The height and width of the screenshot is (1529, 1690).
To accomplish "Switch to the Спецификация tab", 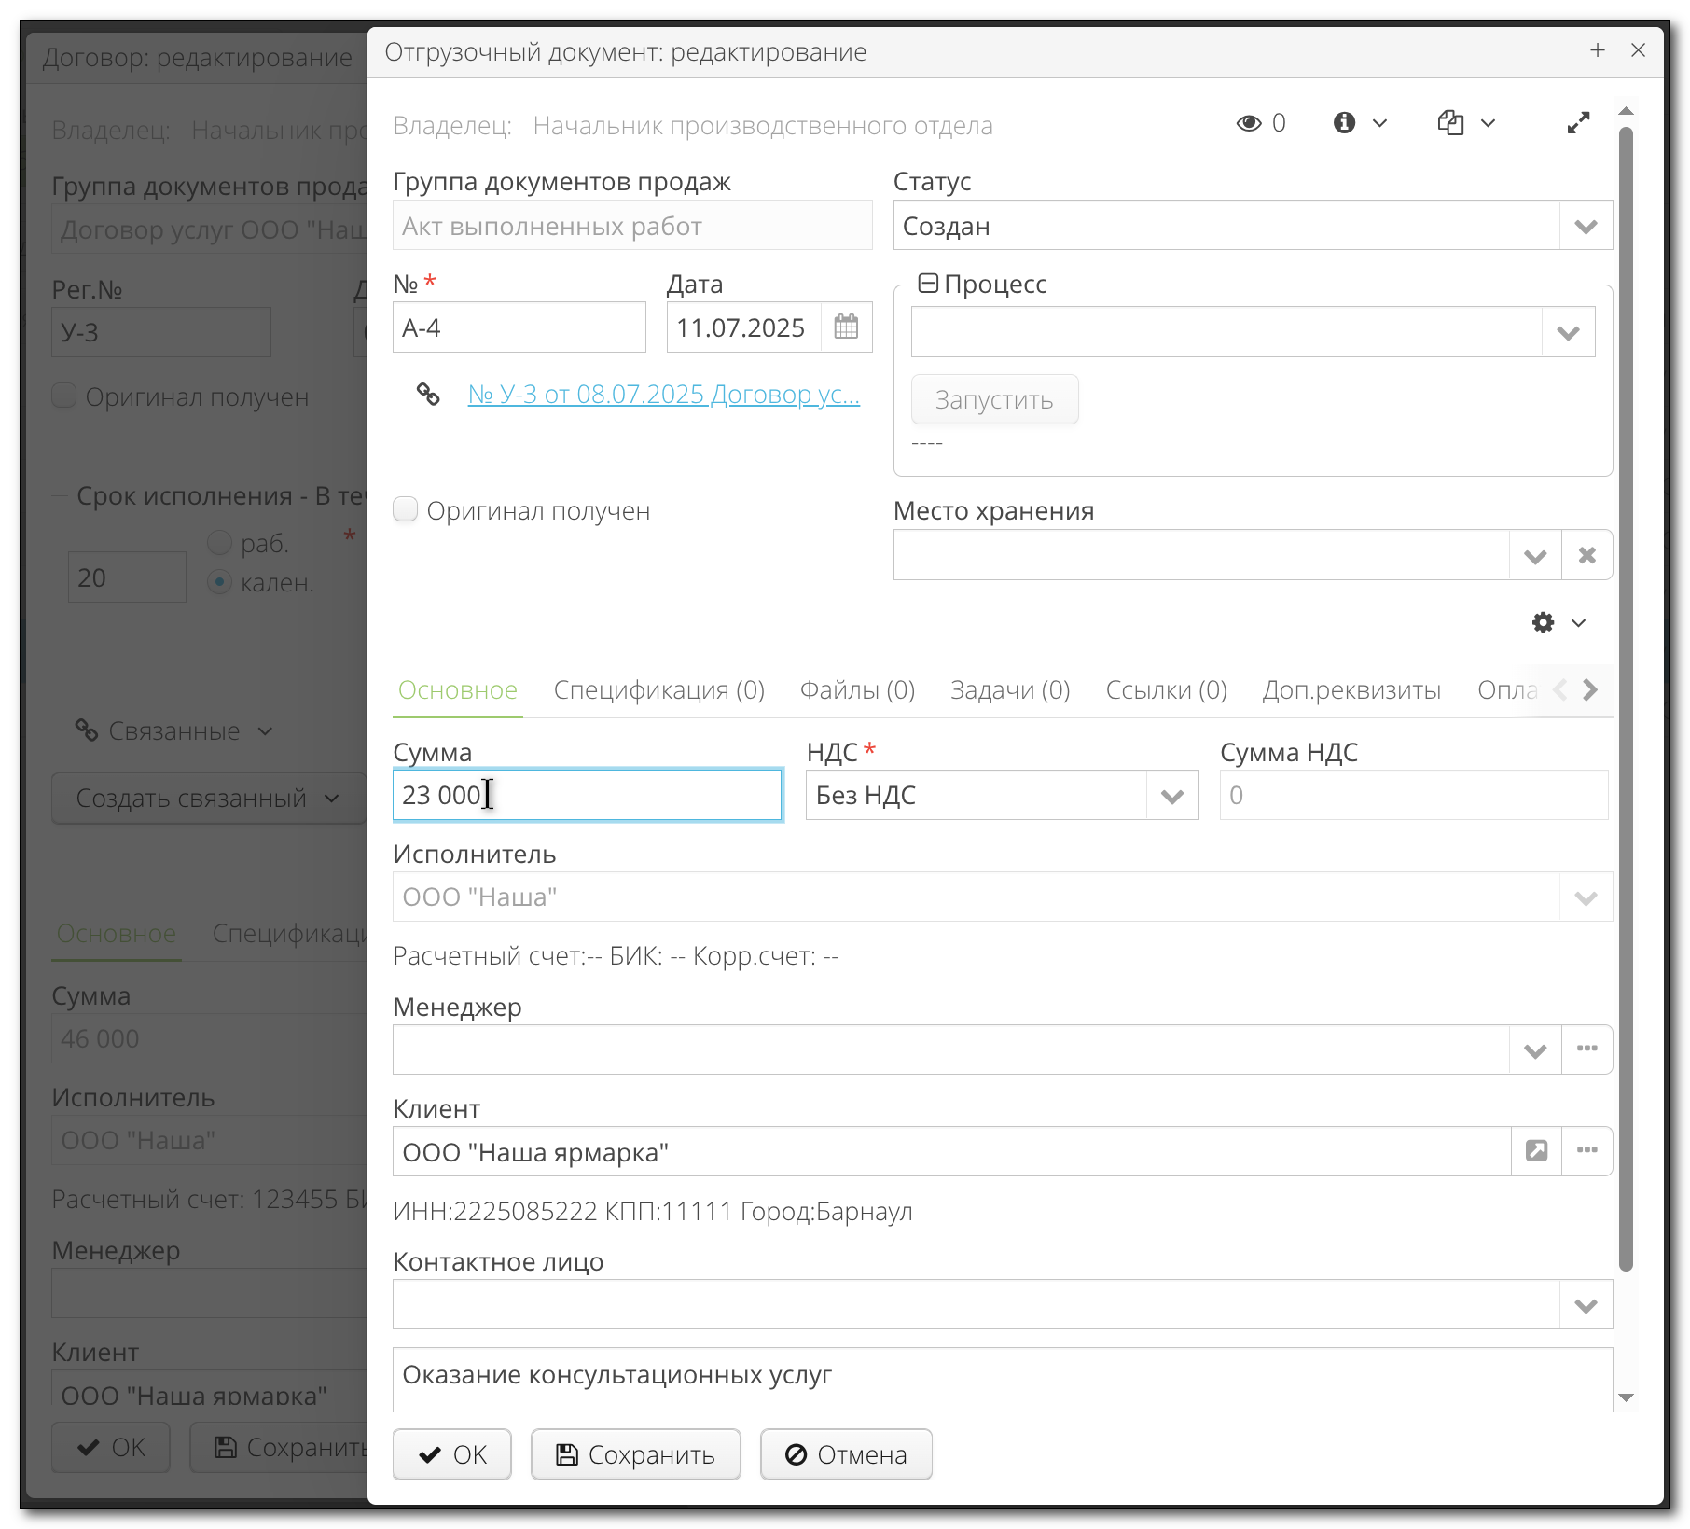I will (658, 690).
